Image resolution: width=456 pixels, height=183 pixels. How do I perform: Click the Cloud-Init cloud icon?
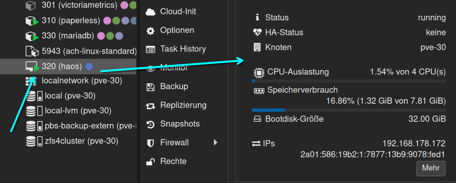tap(150, 12)
